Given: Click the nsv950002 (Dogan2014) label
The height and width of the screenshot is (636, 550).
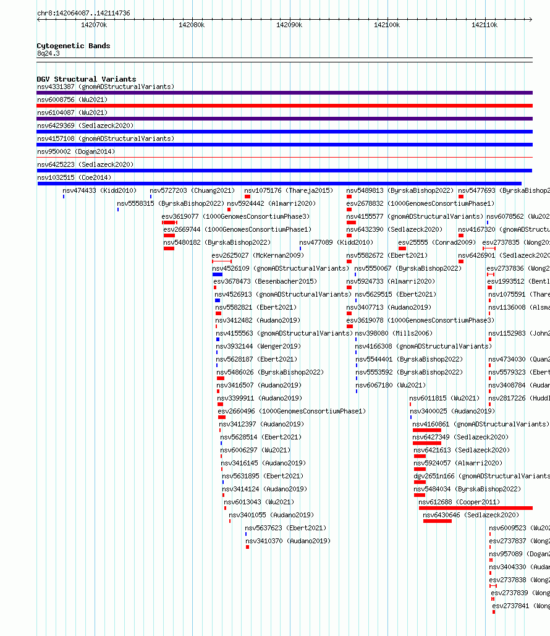Looking at the screenshot, I should pyautogui.click(x=76, y=151).
